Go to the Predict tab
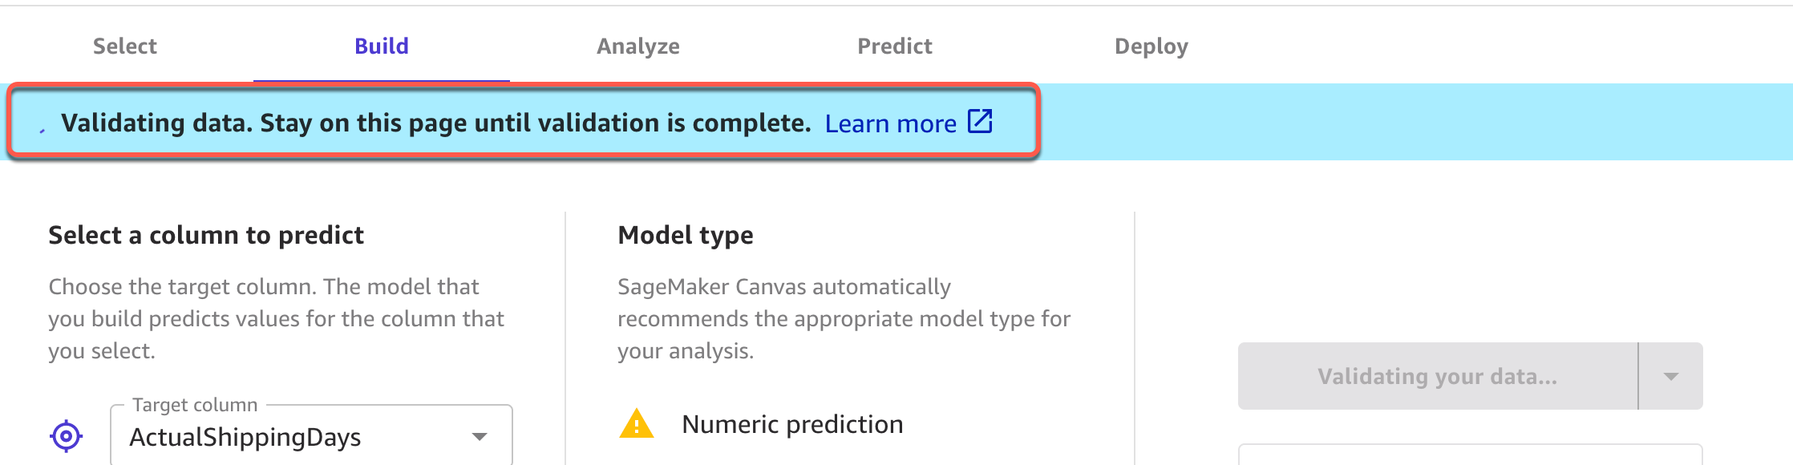Viewport: 1793px width, 465px height. coord(895,46)
